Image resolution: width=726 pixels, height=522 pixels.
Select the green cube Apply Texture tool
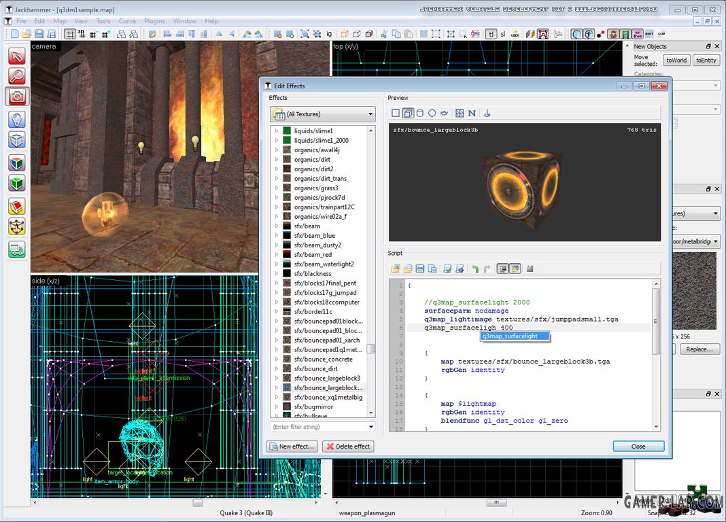pyautogui.click(x=17, y=184)
